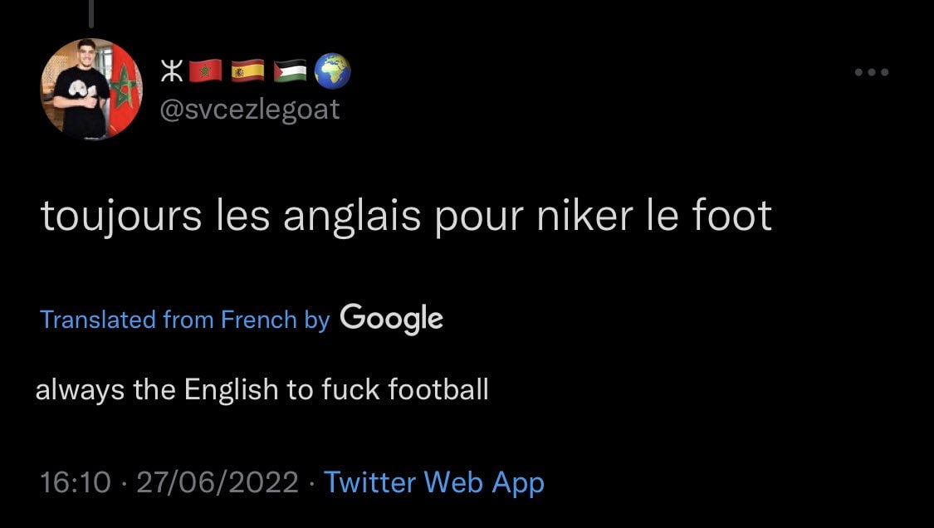Click the English translated tweet text
Viewport: 934px width, 528px height.
coord(262,389)
